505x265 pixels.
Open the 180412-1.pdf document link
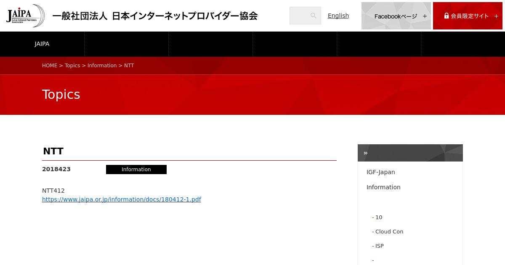[x=122, y=199]
